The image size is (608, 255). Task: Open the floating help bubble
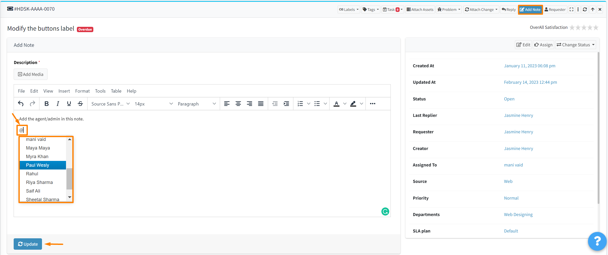[597, 241]
